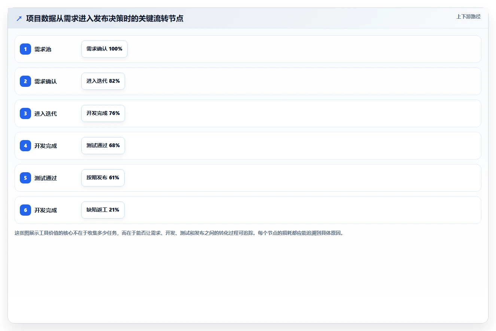Click the 需求确认 label in row 2
This screenshot has height=331, width=496.
(46, 81)
